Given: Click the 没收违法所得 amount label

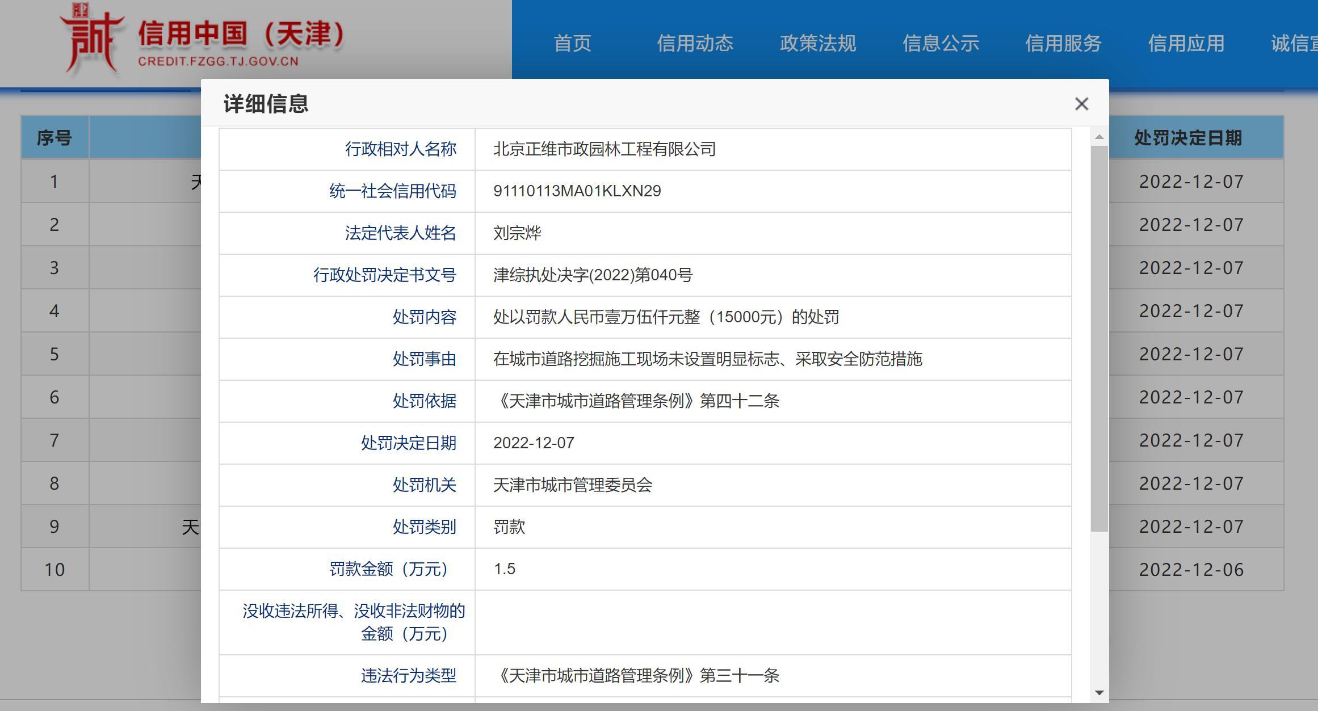Looking at the screenshot, I should pyautogui.click(x=354, y=622).
